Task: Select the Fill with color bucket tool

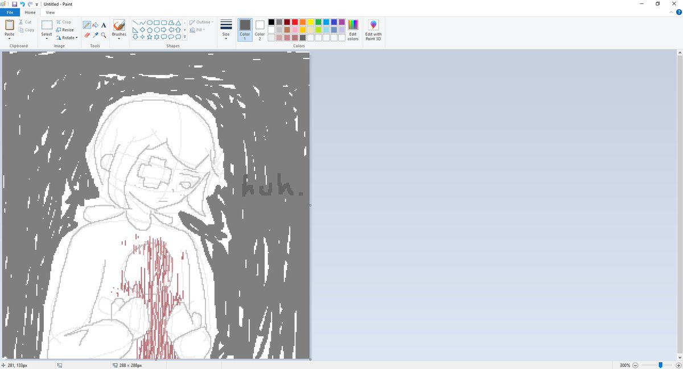Action: pyautogui.click(x=95, y=25)
